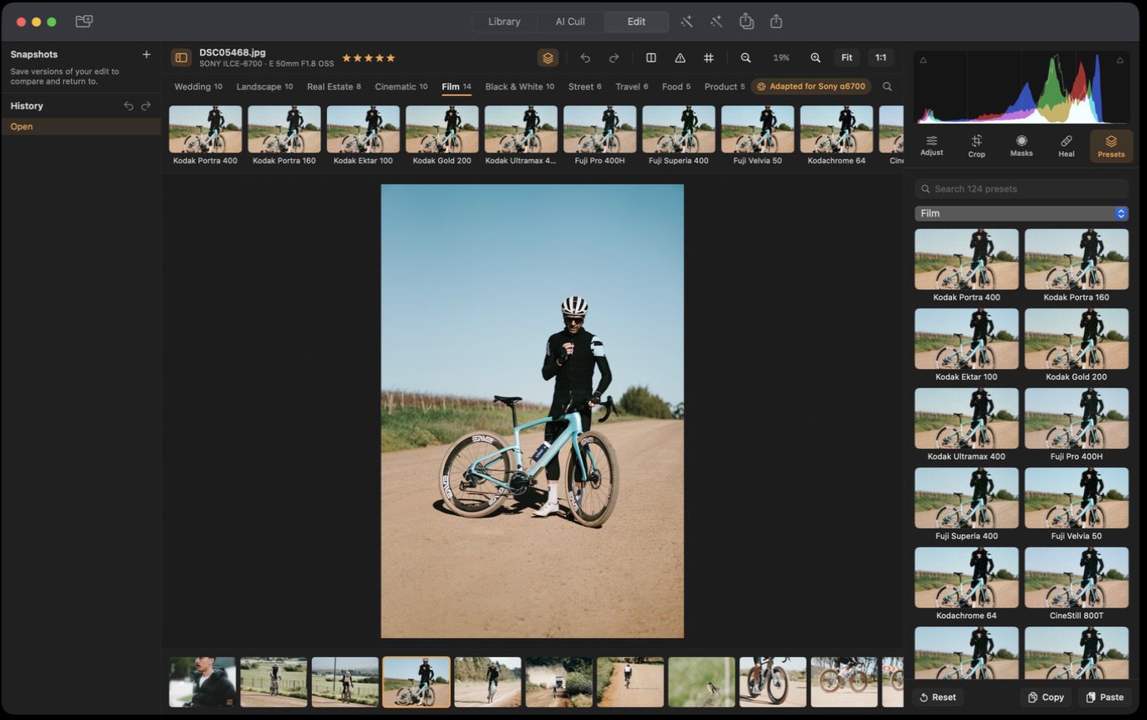Undo last edit in top toolbar
Viewport: 1147px width, 720px height.
(x=586, y=57)
